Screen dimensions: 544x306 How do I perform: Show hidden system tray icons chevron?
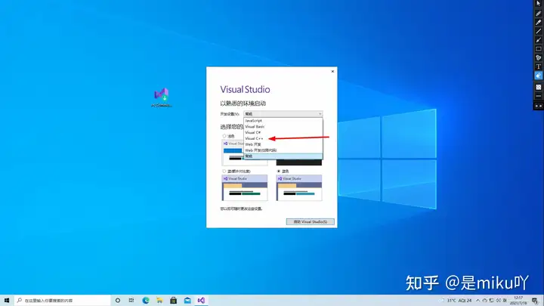tap(478, 301)
